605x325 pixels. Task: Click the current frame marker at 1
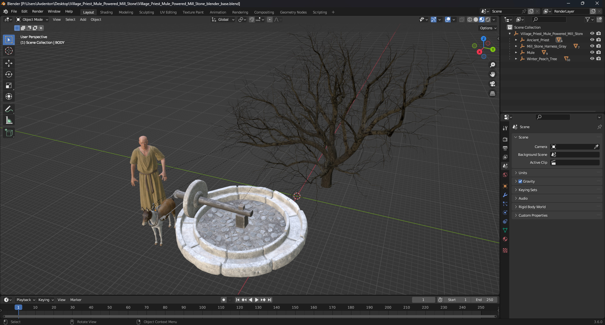tap(18, 307)
